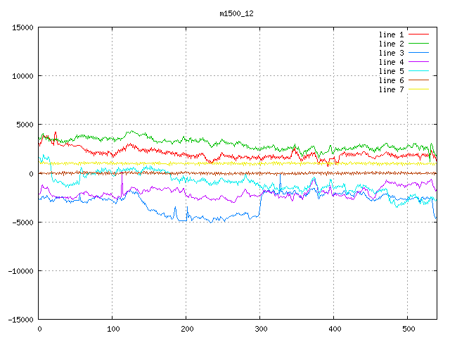450x338 pixels.
Task: Click the 'line 3' legend label
Action: pyautogui.click(x=392, y=53)
